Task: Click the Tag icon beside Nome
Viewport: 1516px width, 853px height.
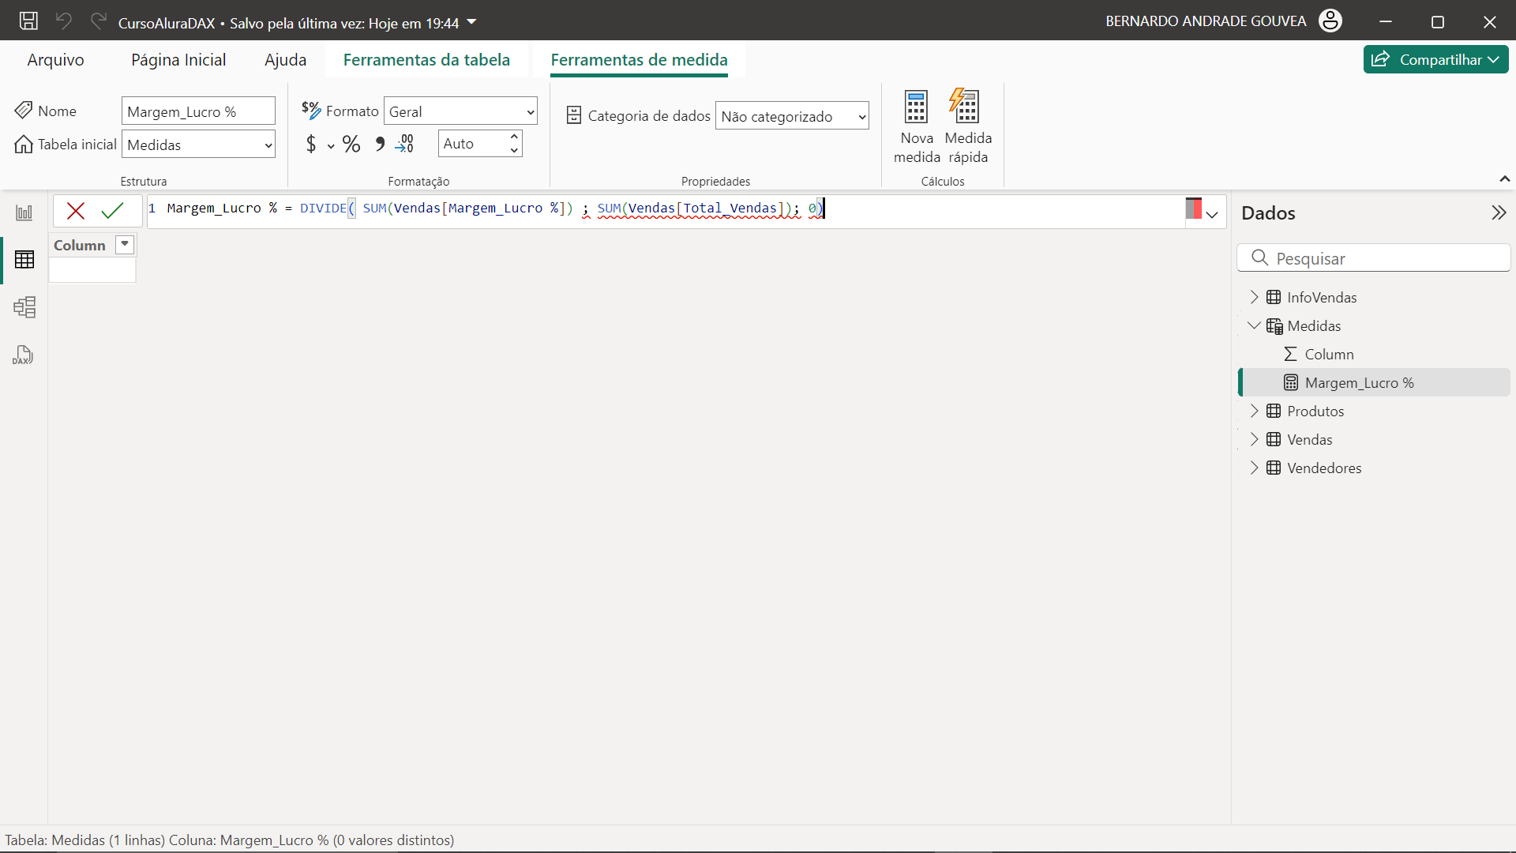Action: 24,111
